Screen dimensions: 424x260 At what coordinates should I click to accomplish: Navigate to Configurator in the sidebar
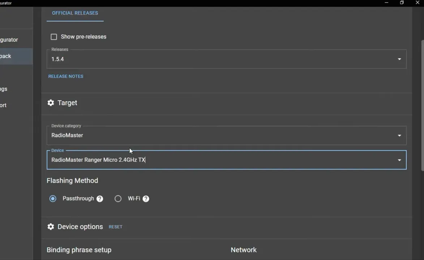(9, 39)
